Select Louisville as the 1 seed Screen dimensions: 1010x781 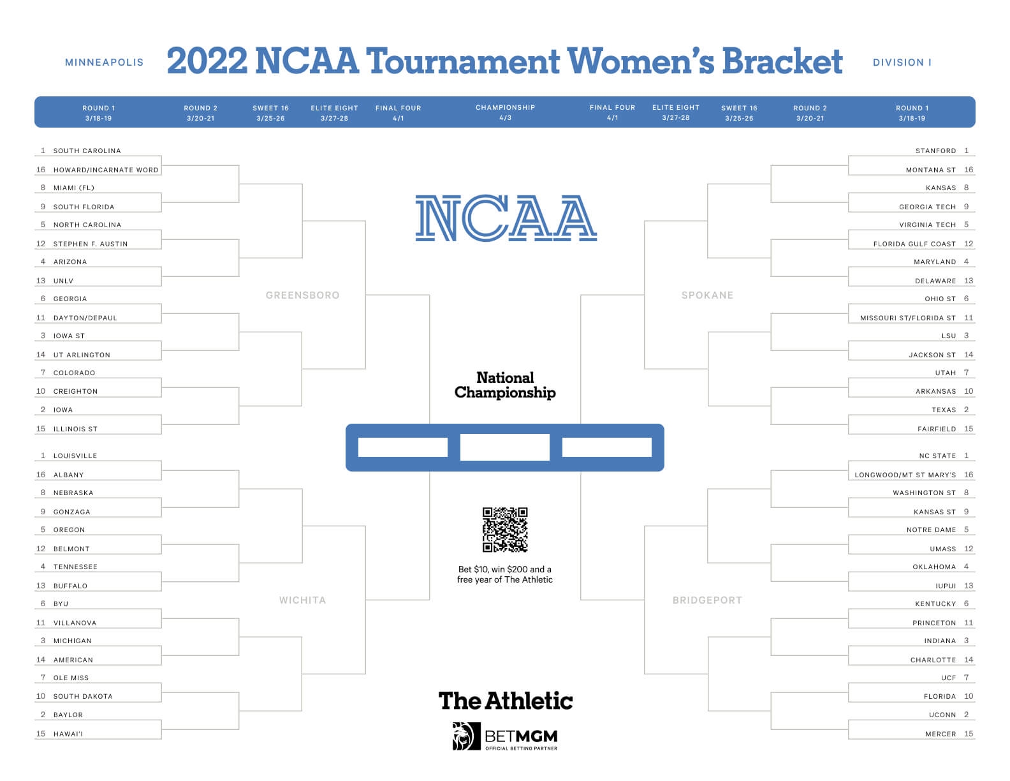click(75, 456)
